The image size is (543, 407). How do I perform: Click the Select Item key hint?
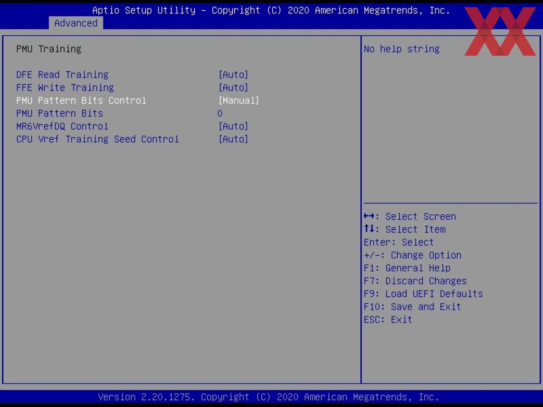[x=405, y=229]
